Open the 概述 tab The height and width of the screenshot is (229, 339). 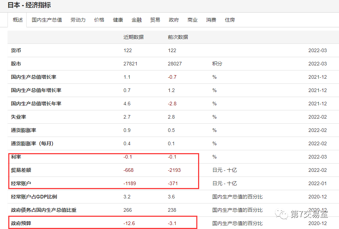(x=18, y=20)
